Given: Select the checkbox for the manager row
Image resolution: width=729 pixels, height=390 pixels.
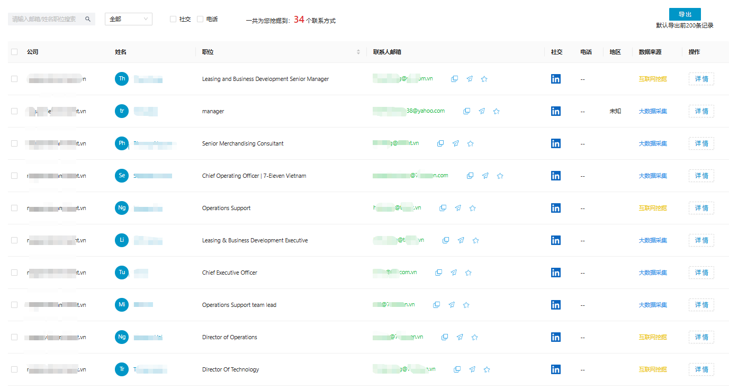Looking at the screenshot, I should point(14,111).
